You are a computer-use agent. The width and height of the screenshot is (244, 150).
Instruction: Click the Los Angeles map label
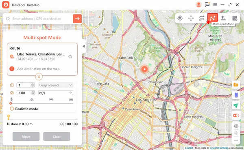tap(146, 100)
